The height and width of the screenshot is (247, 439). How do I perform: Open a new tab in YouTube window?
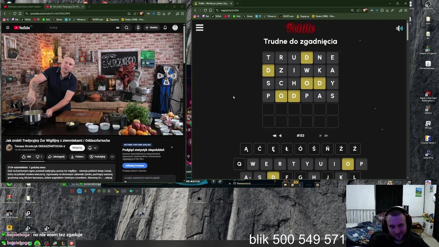click(89, 7)
